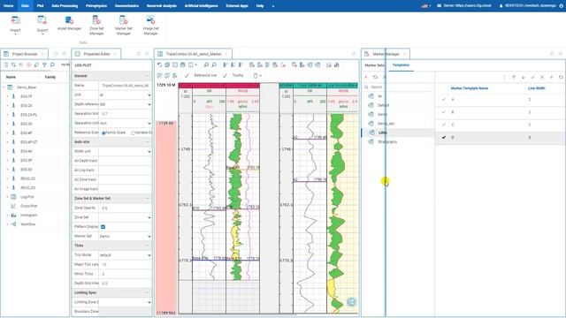Viewport: 566px width, 318px height.
Task: Select the Variable Scale radio button
Action: [133, 133]
